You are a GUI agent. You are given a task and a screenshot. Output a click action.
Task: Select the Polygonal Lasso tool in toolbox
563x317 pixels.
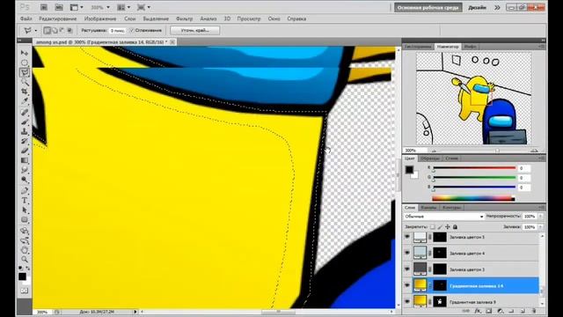click(25, 72)
